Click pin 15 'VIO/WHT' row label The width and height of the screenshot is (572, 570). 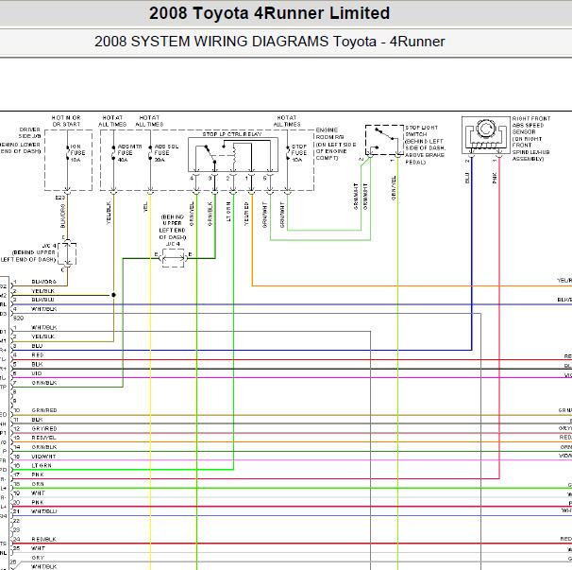(x=43, y=457)
